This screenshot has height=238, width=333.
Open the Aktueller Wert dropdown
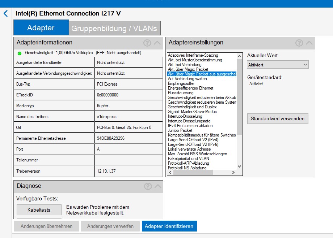point(278,65)
